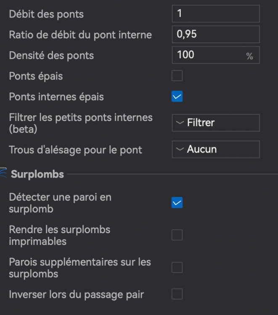
Task: Open the Filtrer dropdown for internal bridges
Action: (x=215, y=123)
